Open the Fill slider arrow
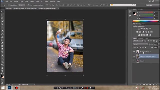Screen dimensions: 160x90 [x=159, y=47]
